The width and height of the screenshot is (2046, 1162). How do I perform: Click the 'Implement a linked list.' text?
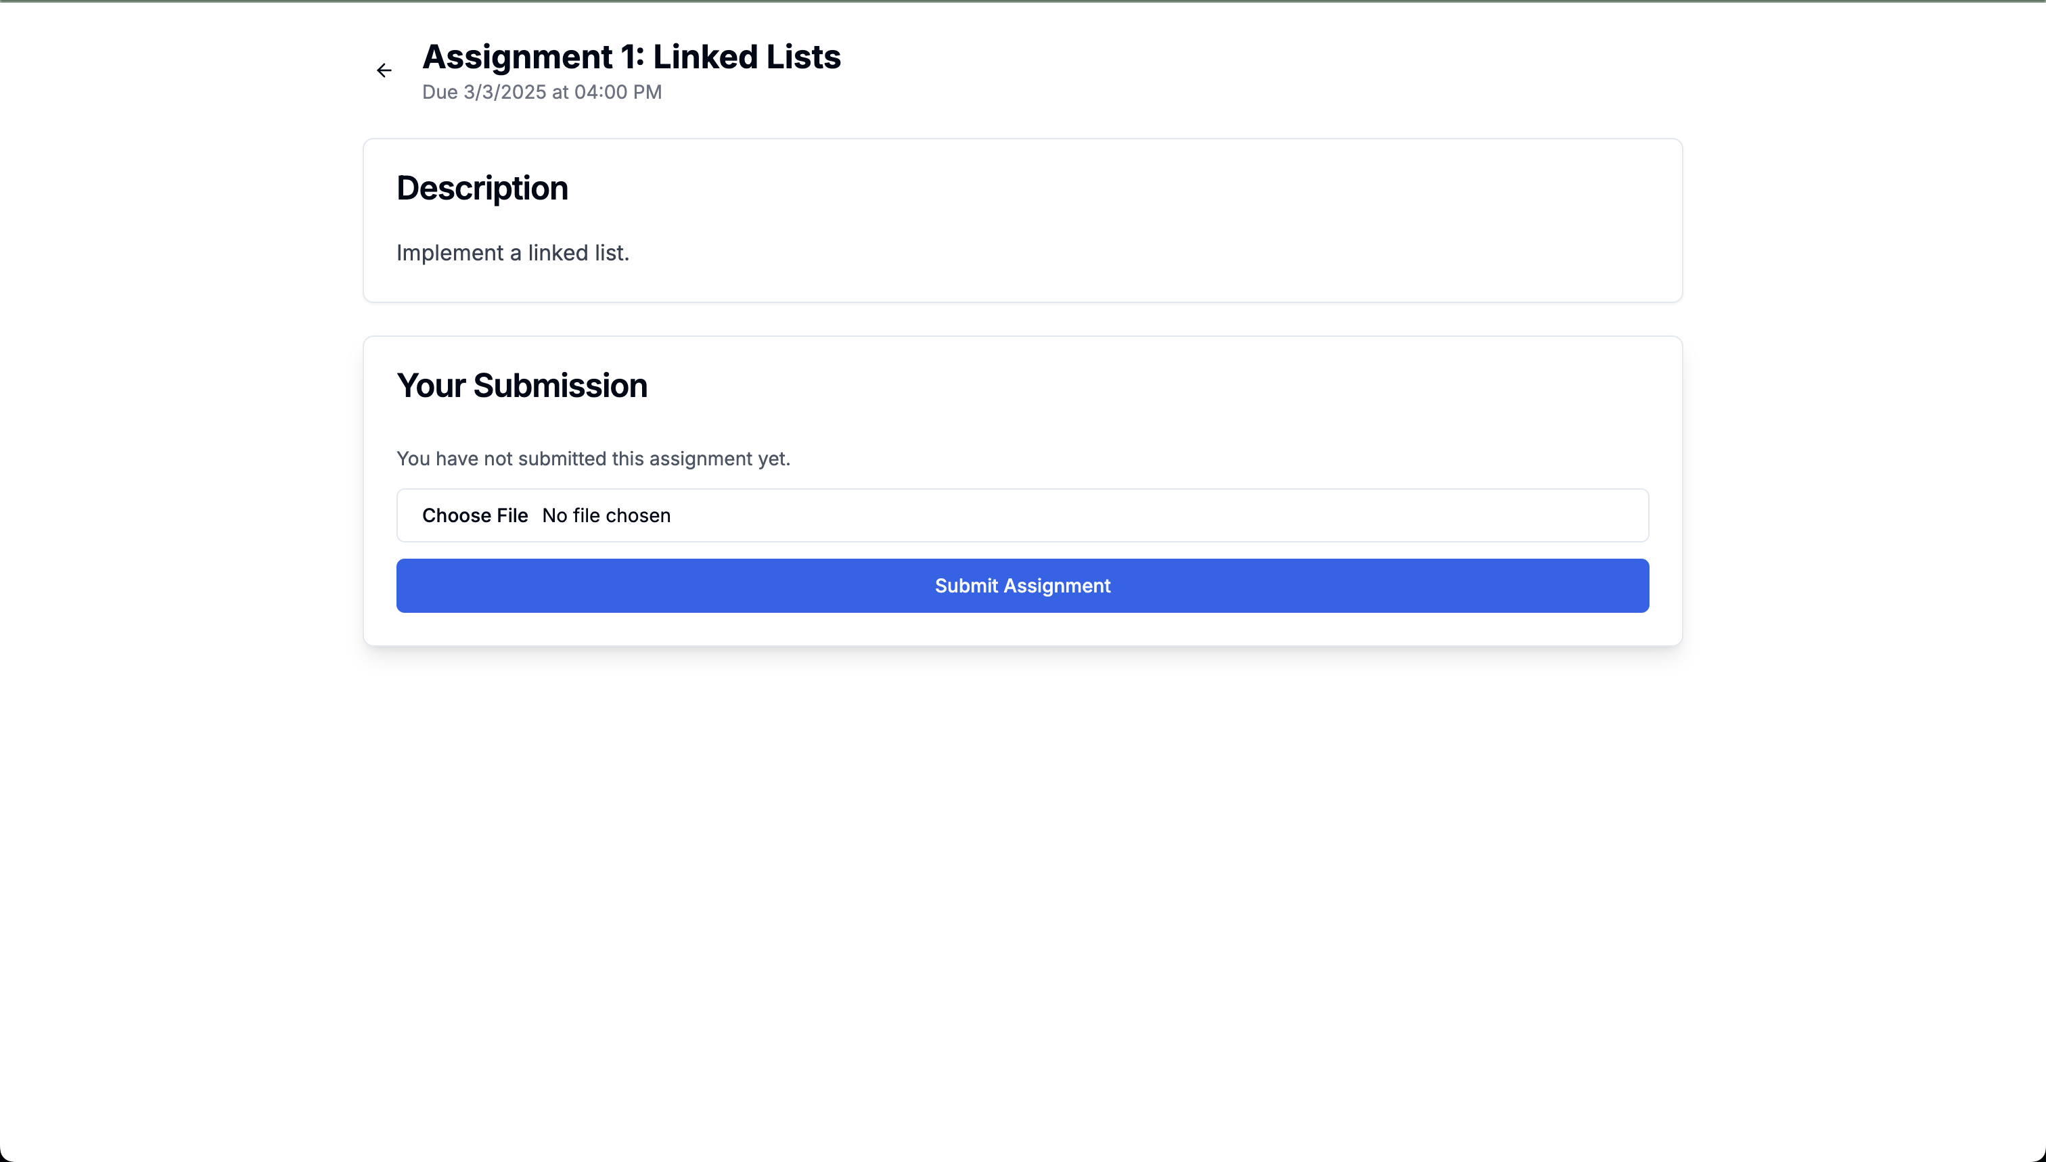[512, 252]
